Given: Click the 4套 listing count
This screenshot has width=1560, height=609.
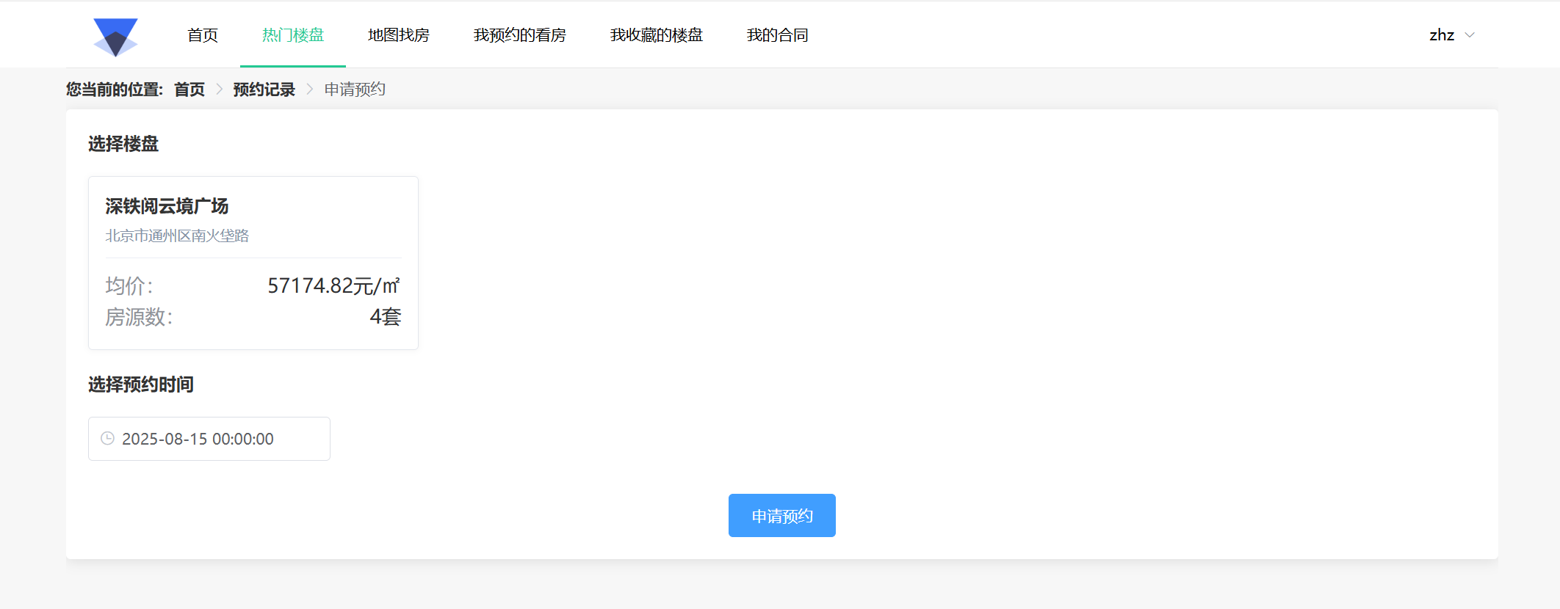Looking at the screenshot, I should pos(386,317).
